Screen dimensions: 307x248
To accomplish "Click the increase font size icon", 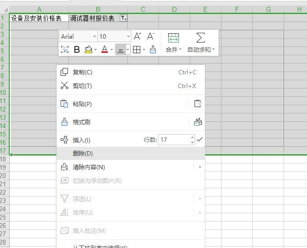I will point(137,37).
